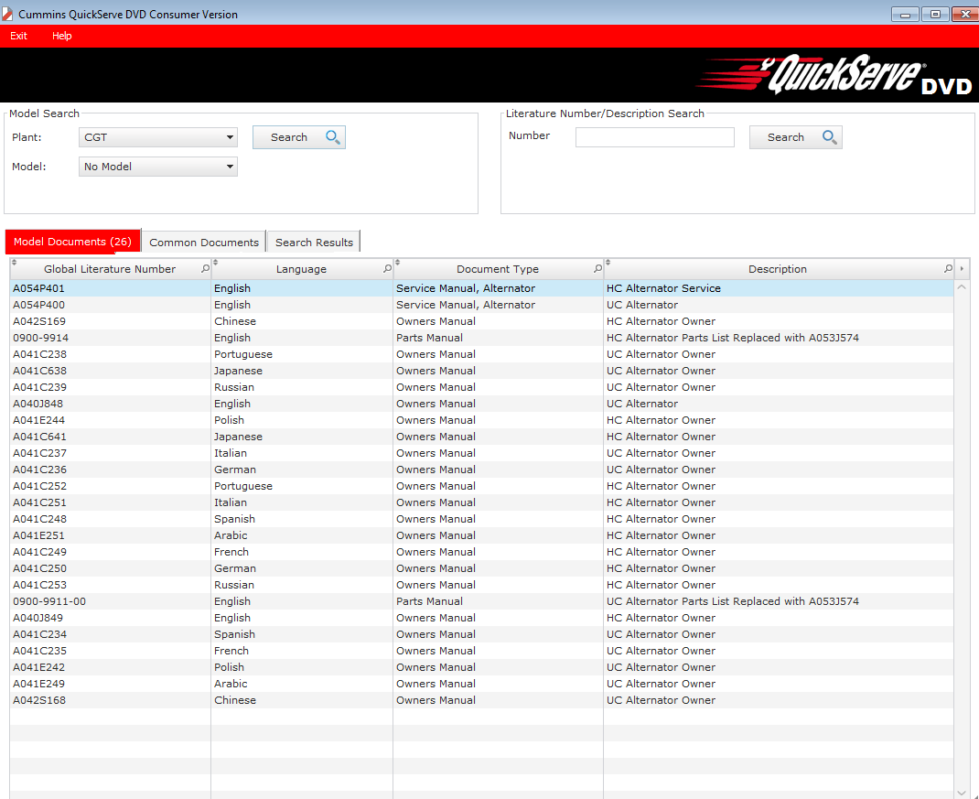Switch to the Common Documents tab
This screenshot has height=799, width=979.
click(x=203, y=243)
